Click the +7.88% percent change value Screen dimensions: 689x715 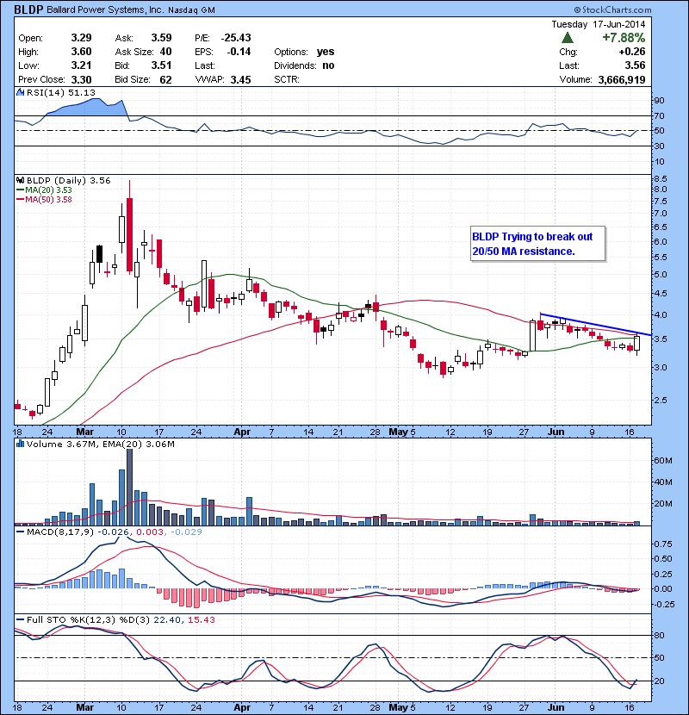tap(624, 37)
